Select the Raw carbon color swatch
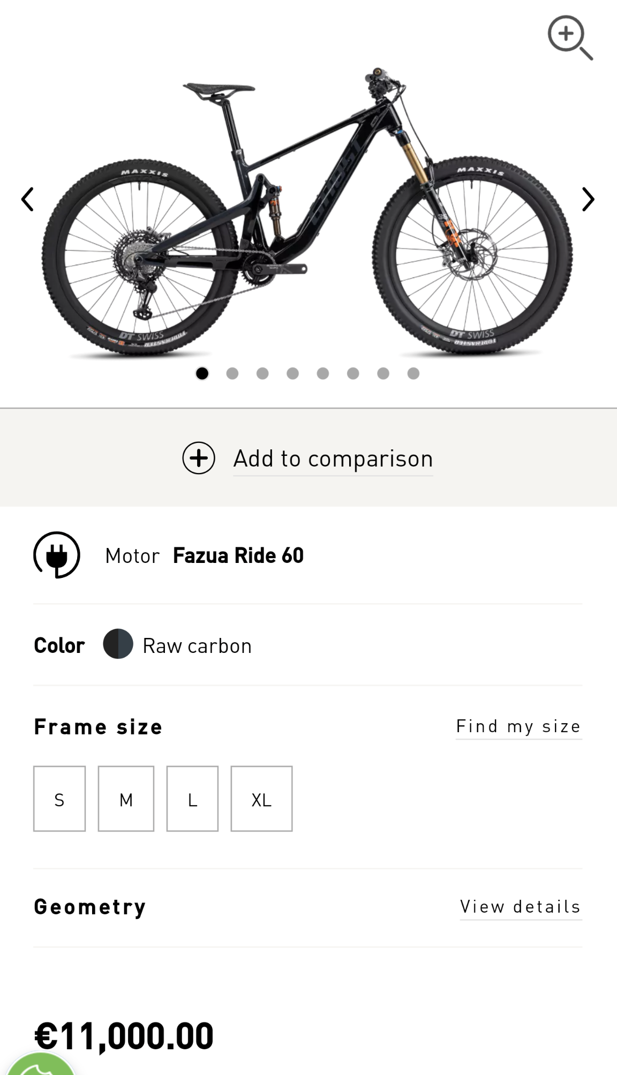Image resolution: width=617 pixels, height=1075 pixels. [118, 644]
